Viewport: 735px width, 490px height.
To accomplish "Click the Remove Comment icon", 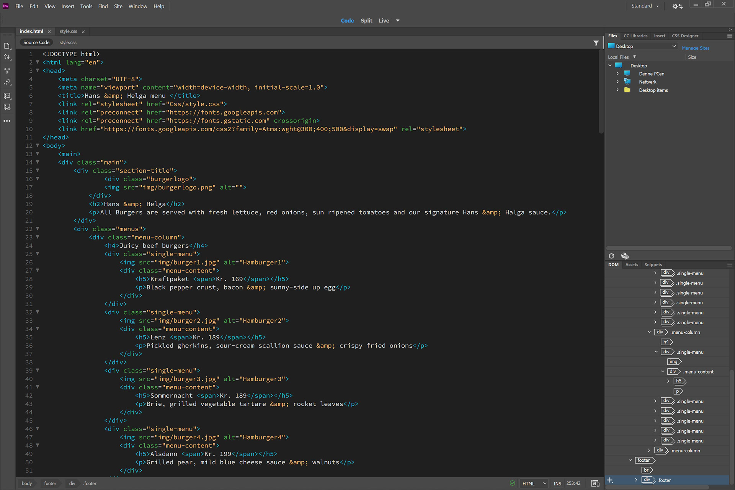I will (7, 107).
